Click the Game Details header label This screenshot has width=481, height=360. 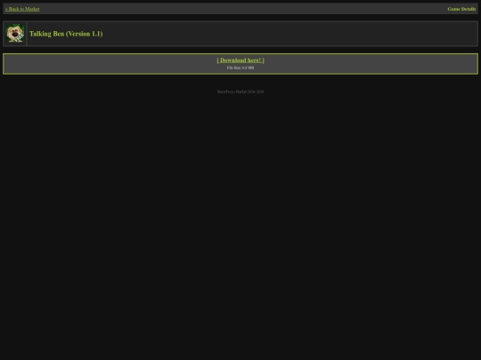461,9
